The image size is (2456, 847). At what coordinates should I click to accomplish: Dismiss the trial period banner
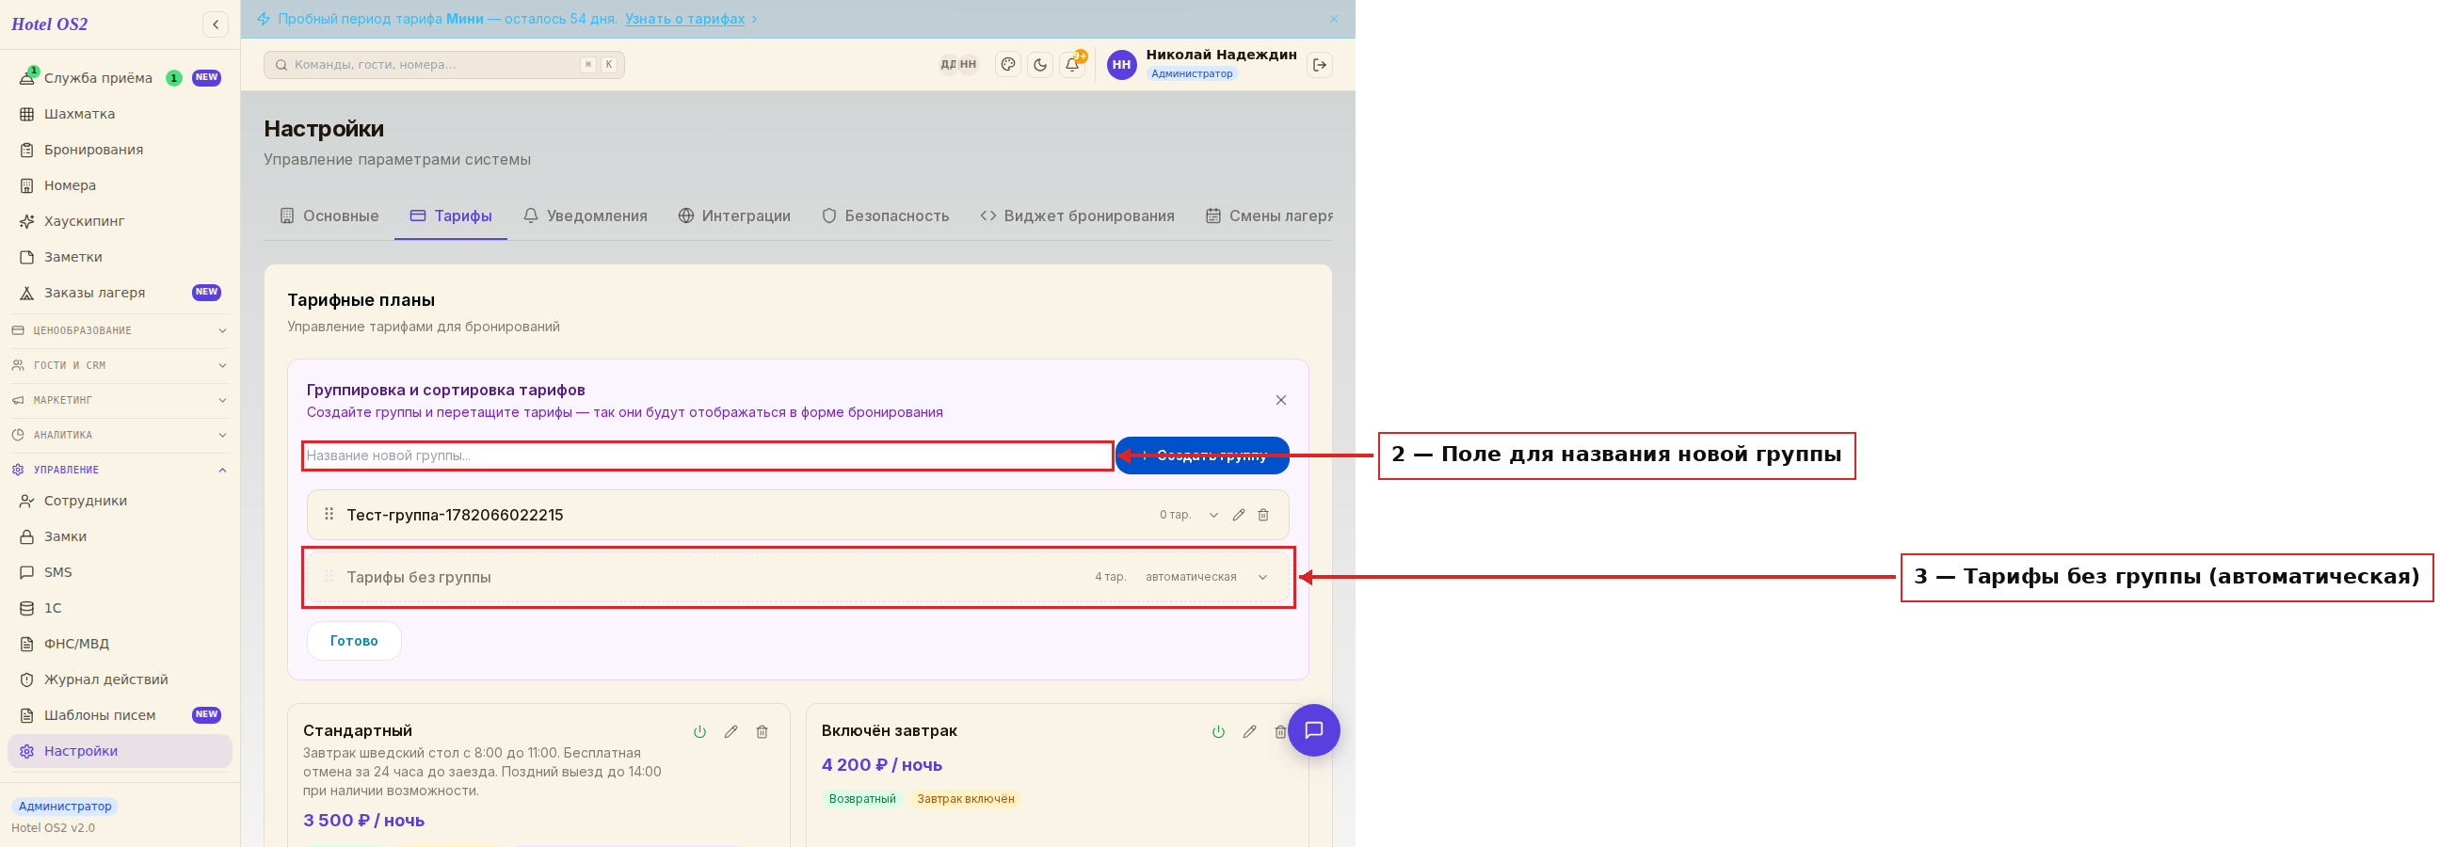tap(1333, 19)
